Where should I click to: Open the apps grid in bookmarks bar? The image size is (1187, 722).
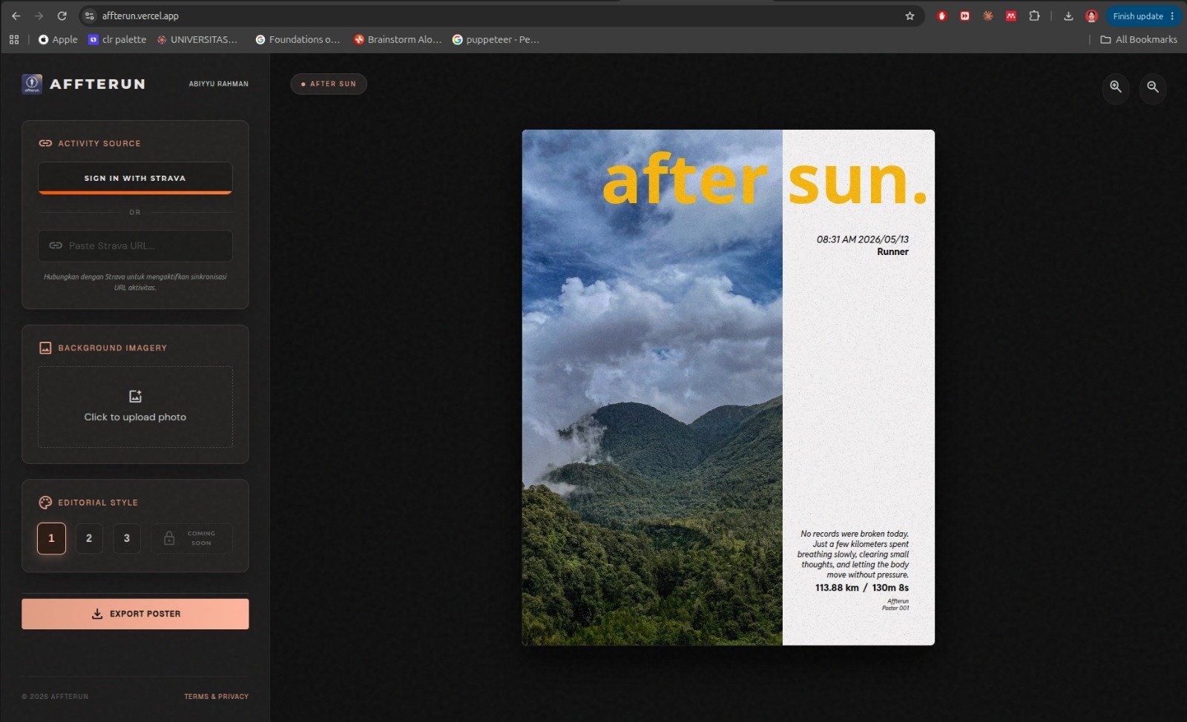(x=14, y=39)
